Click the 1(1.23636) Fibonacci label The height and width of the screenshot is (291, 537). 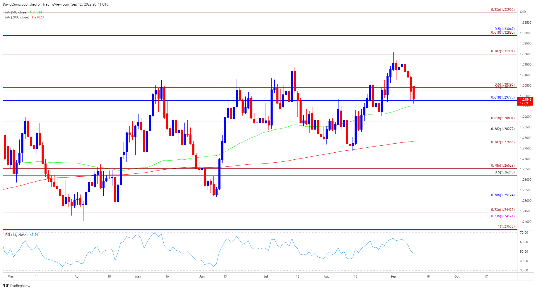(x=506, y=226)
